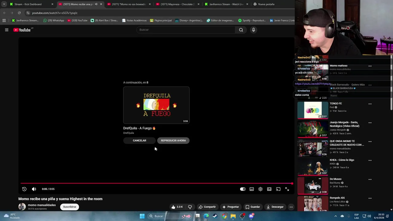Go back in browser history
The width and height of the screenshot is (393, 221).
click(x=4, y=13)
